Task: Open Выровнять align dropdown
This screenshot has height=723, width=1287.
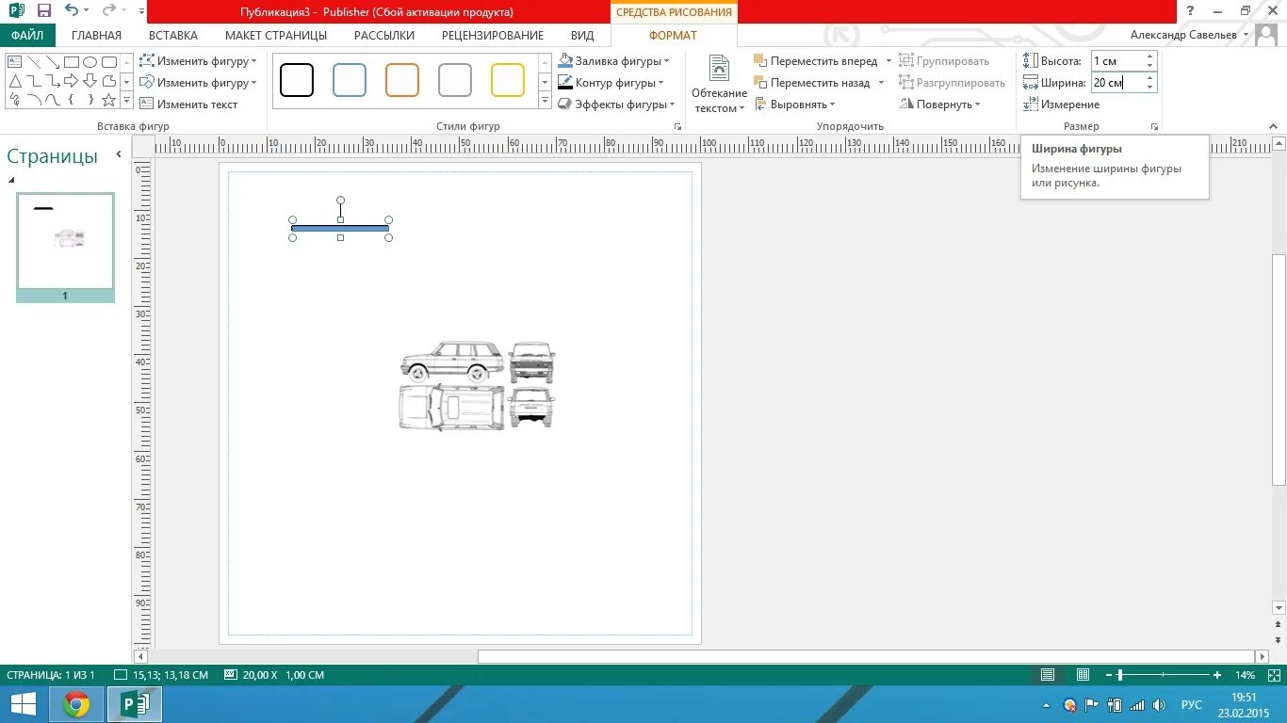Action: [x=794, y=104]
